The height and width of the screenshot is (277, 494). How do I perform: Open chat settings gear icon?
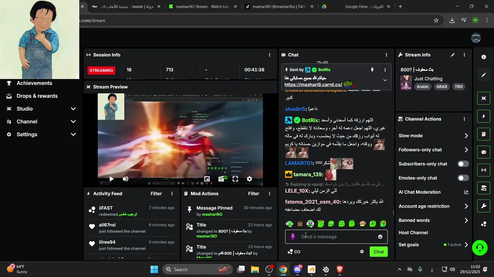(362, 252)
